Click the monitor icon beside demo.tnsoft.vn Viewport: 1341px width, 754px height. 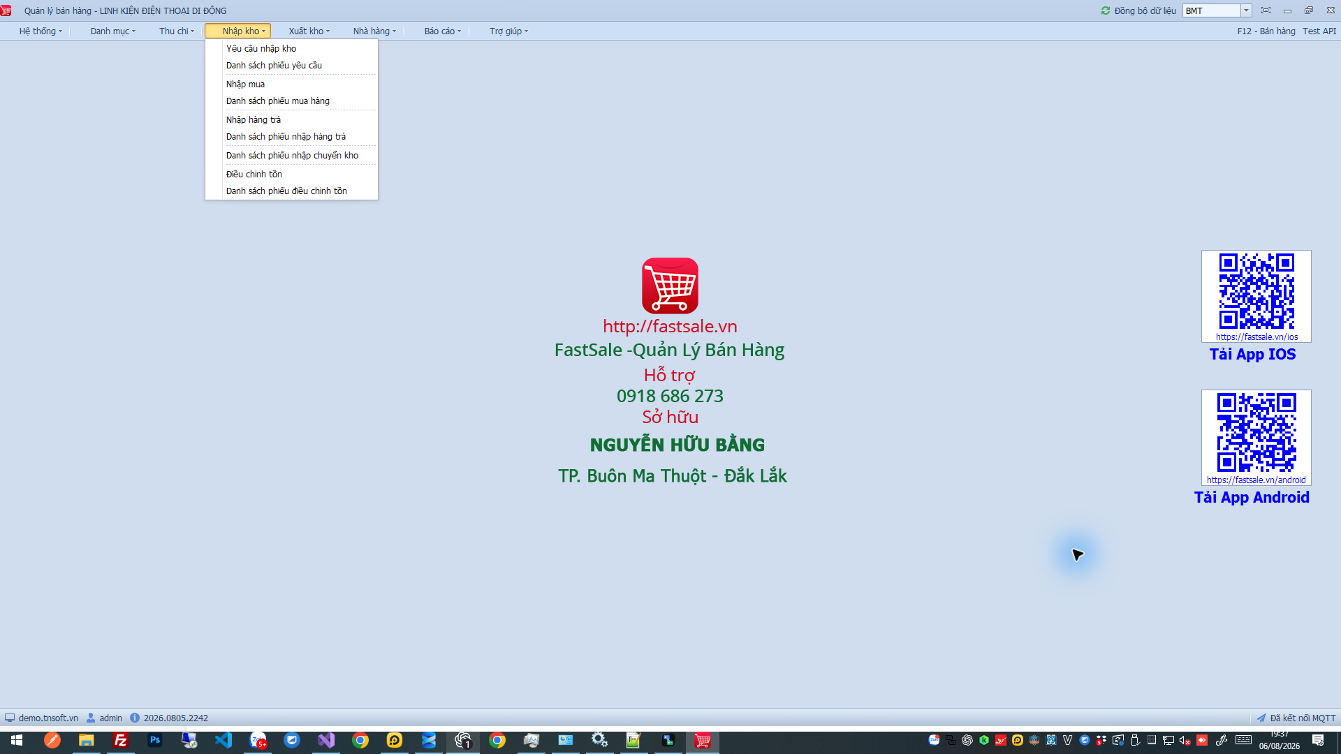click(10, 718)
